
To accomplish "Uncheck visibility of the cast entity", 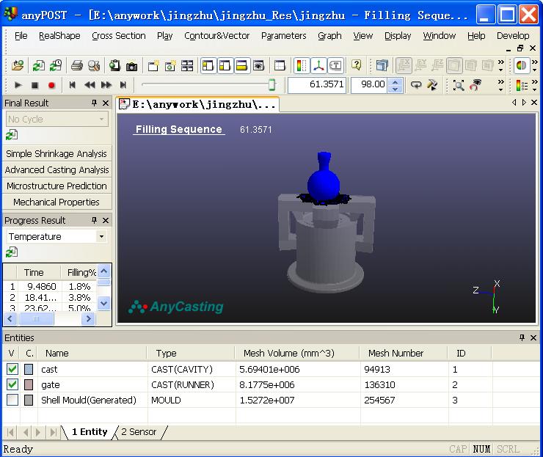I will click(12, 369).
